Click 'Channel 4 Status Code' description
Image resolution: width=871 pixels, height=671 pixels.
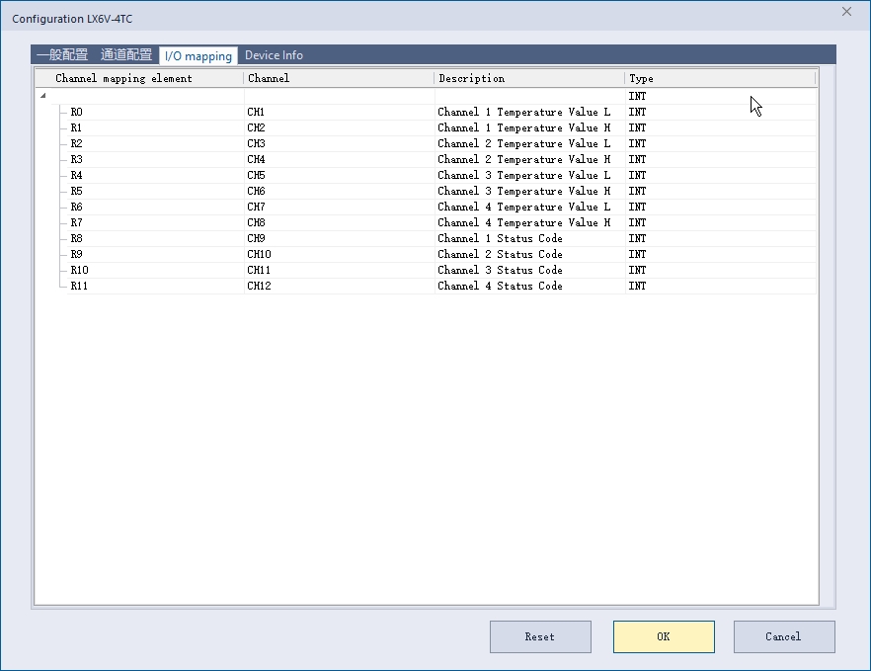500,286
